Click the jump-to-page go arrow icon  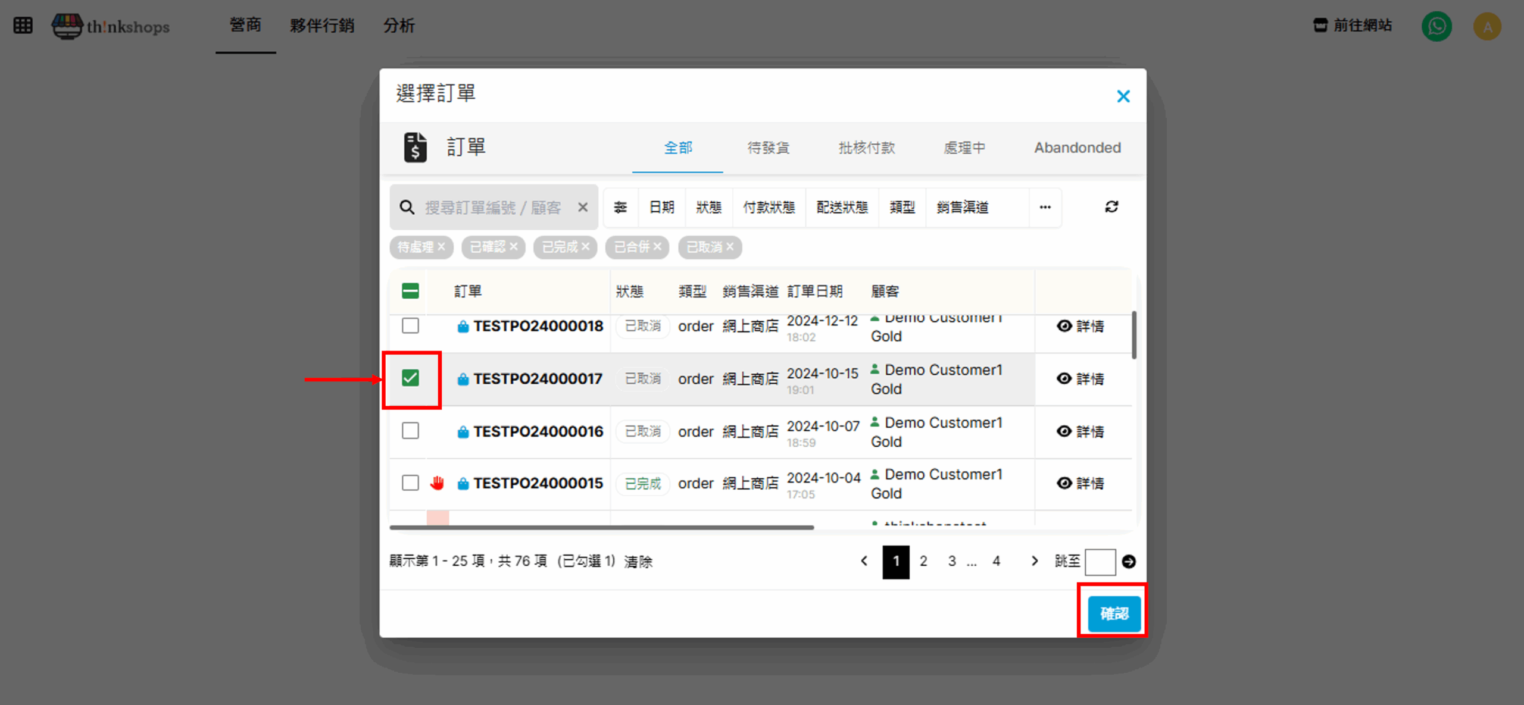(1129, 561)
